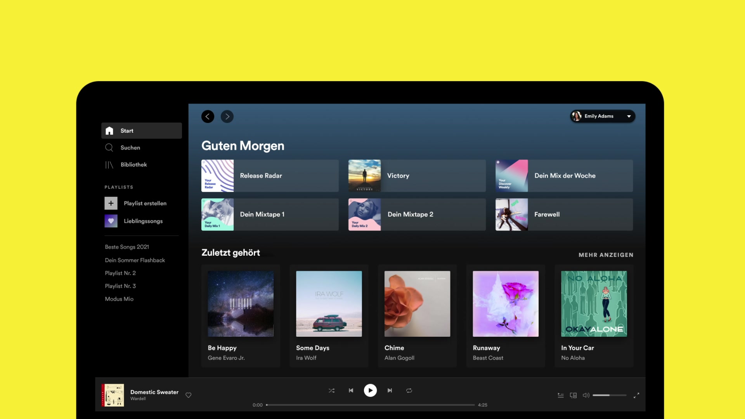Click the plus icon for Playlist erstellen

[111, 203]
